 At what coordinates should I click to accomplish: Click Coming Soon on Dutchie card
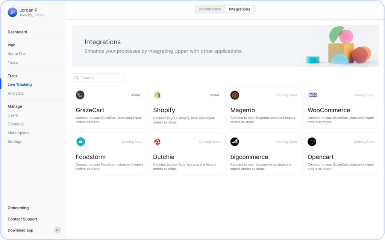point(209,142)
